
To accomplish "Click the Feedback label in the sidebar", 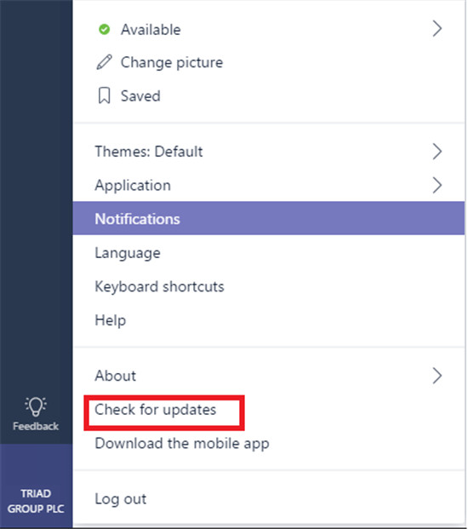I will [36, 427].
